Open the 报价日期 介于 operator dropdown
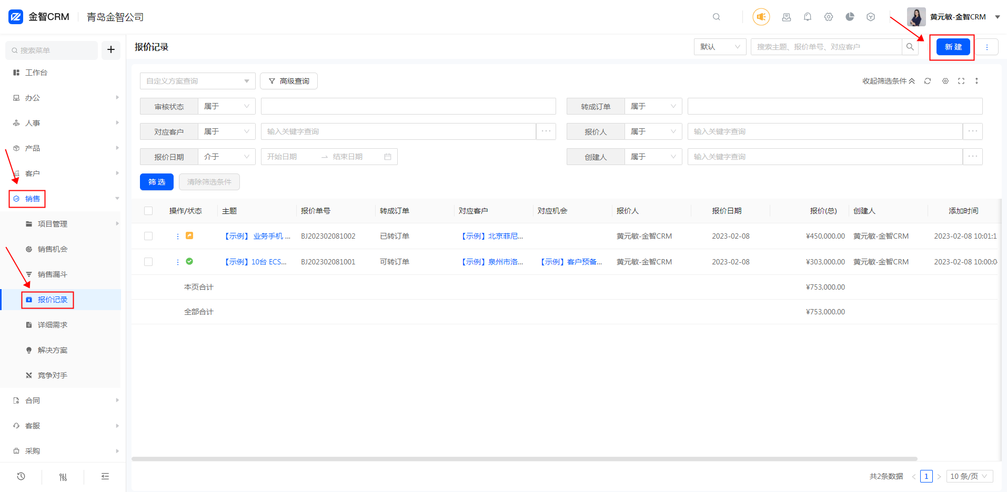Screen dimensions: 1007x492 coord(227,157)
